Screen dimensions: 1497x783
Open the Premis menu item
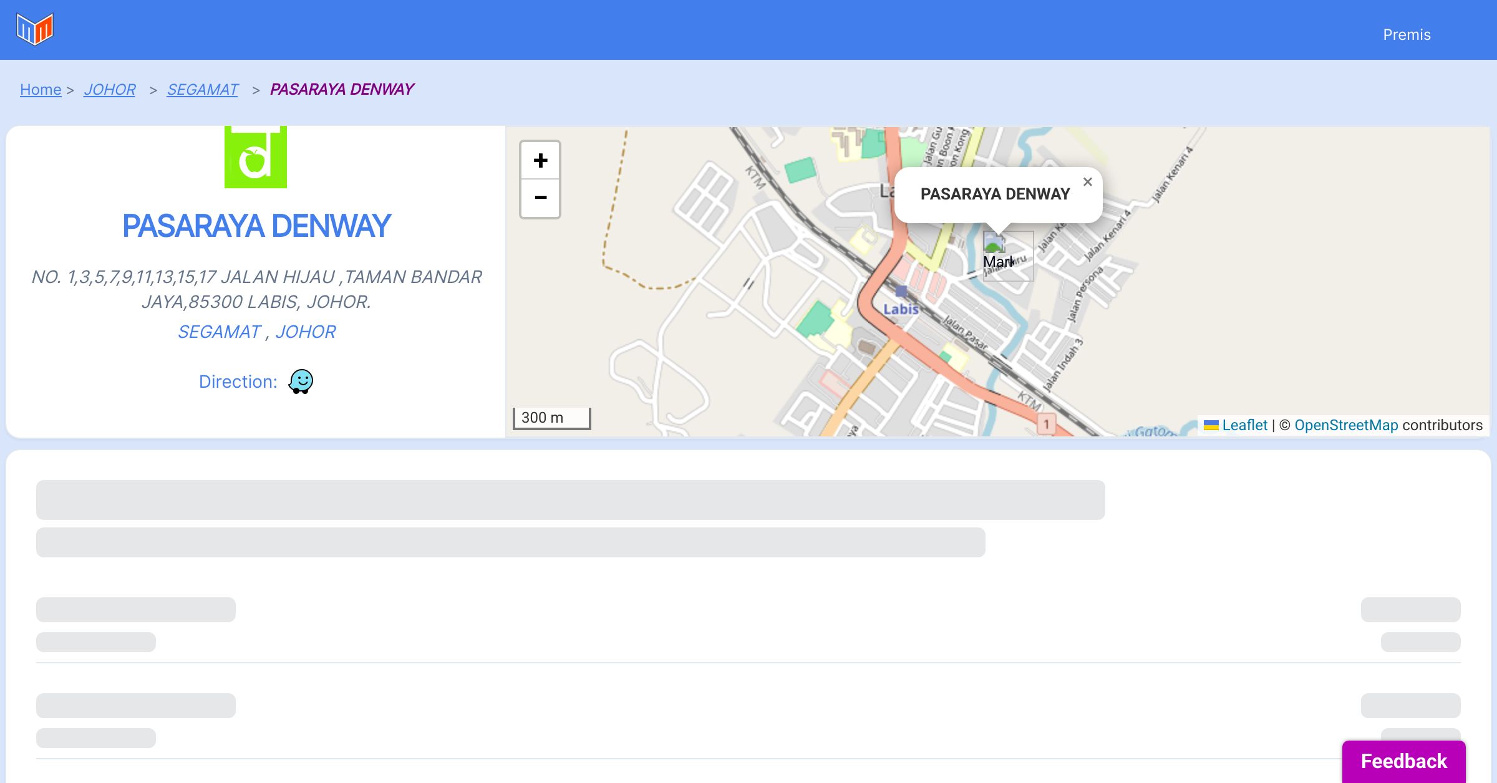(x=1407, y=35)
